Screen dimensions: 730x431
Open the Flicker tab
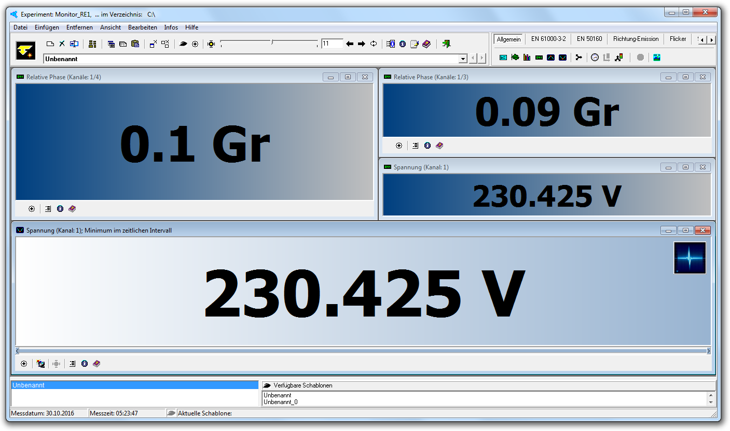(678, 39)
